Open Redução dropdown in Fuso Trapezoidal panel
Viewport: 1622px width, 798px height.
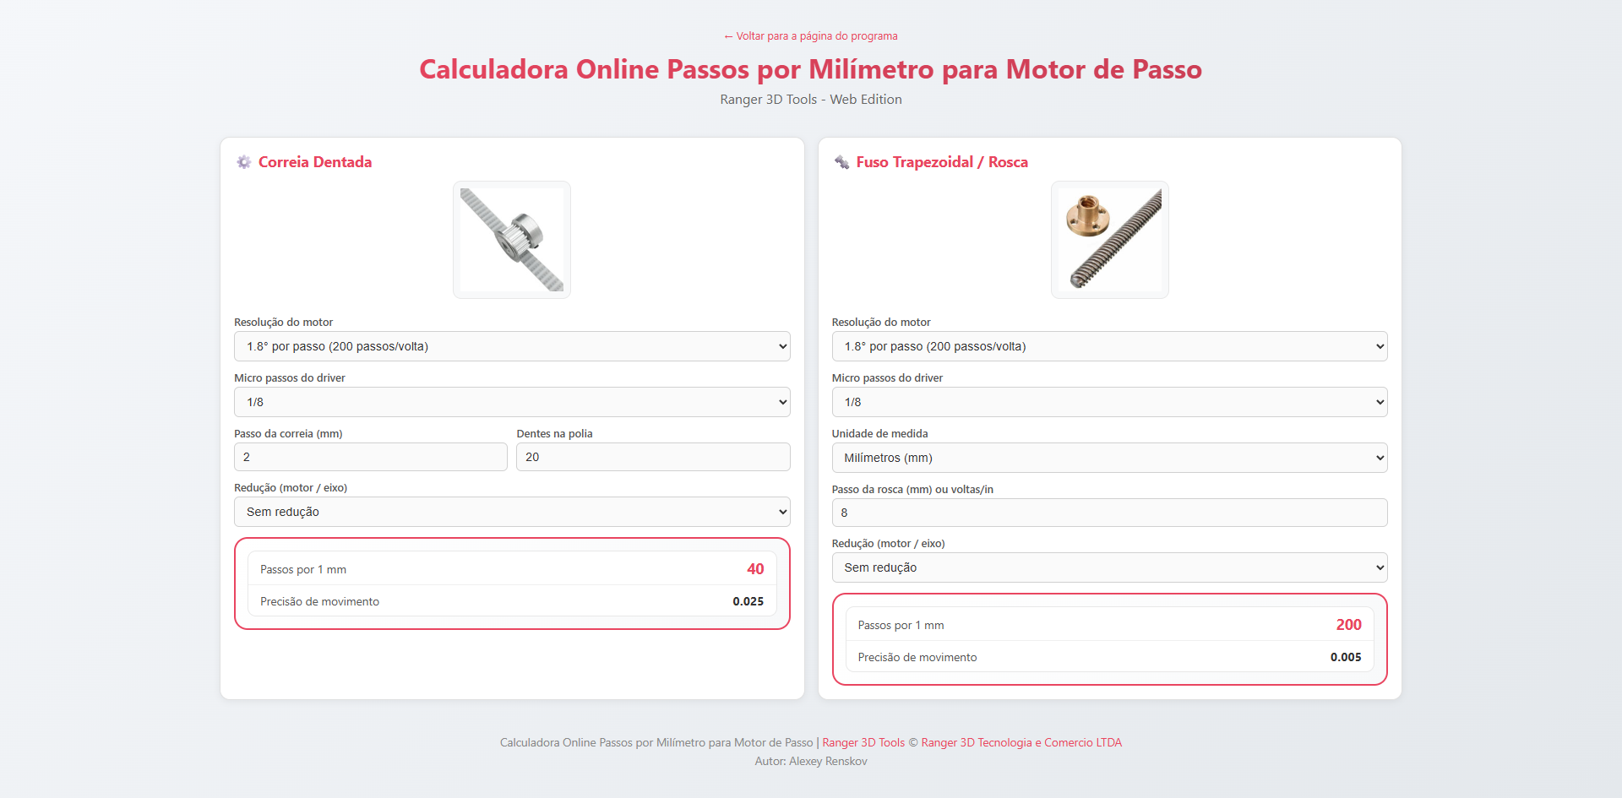point(1109,567)
